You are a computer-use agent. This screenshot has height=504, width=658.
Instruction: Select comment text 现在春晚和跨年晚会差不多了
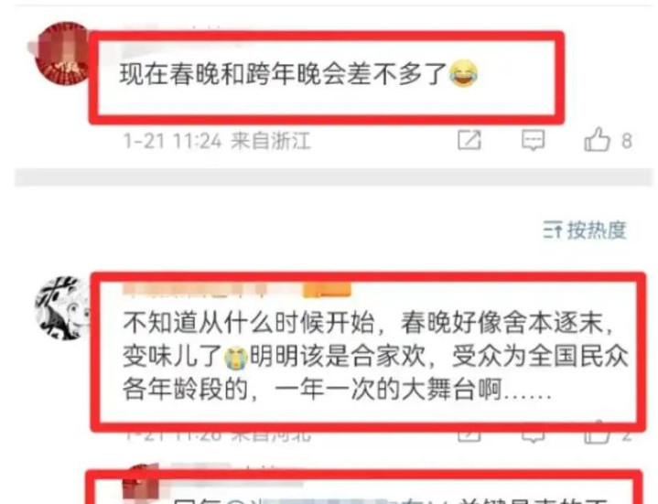283,74
